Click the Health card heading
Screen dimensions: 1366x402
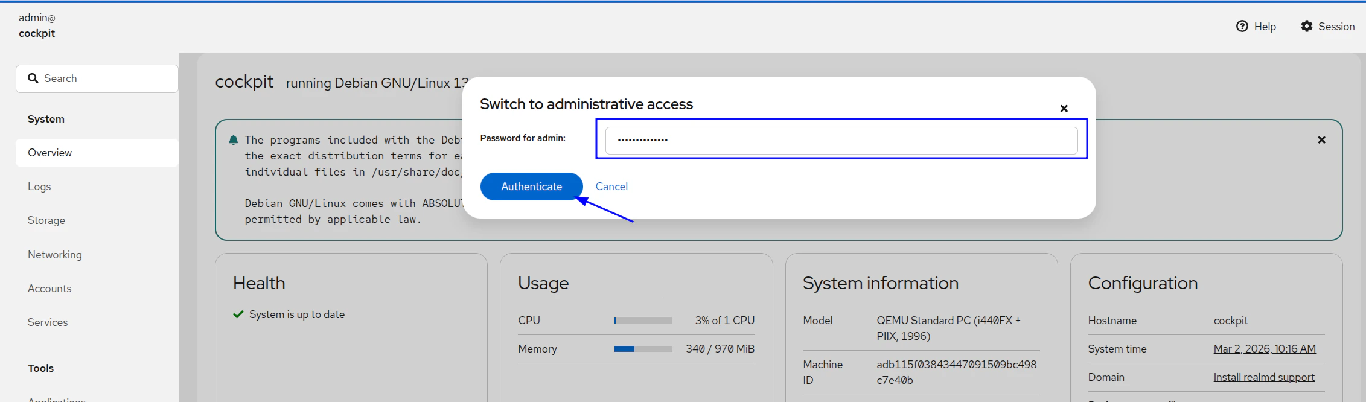point(259,283)
